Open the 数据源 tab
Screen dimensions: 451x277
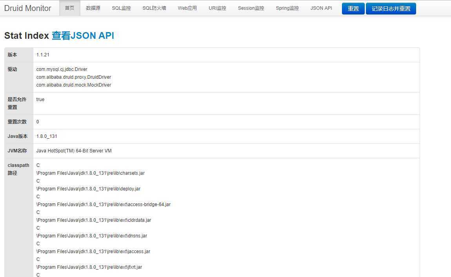(93, 8)
